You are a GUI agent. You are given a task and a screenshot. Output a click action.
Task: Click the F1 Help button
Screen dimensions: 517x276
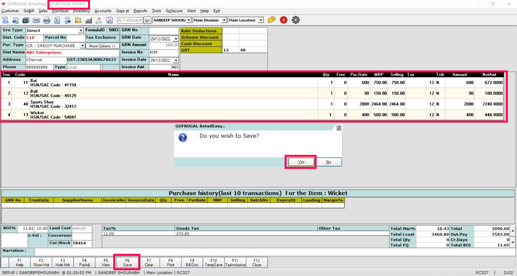[19, 263]
